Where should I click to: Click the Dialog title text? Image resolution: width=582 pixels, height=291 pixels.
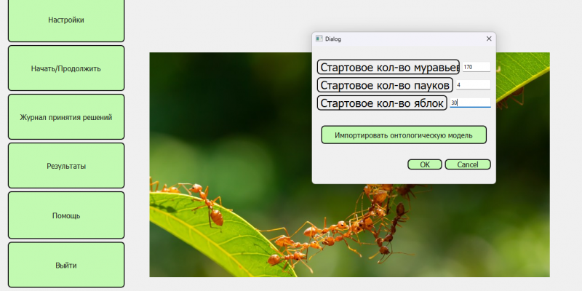coord(333,38)
